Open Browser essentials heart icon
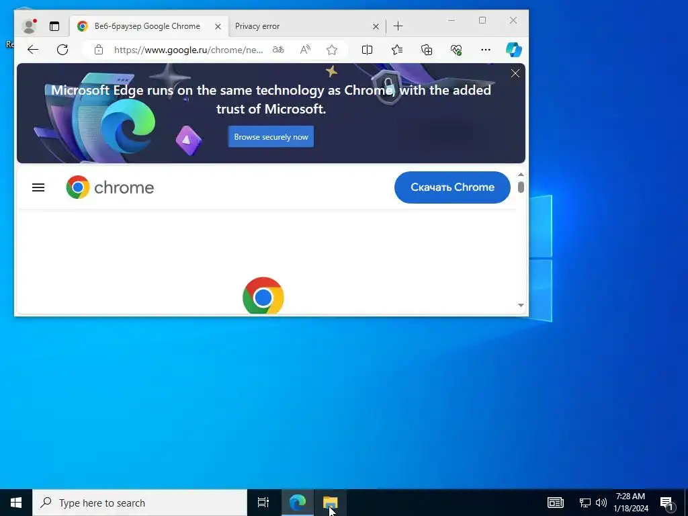The image size is (688, 516). 456,50
